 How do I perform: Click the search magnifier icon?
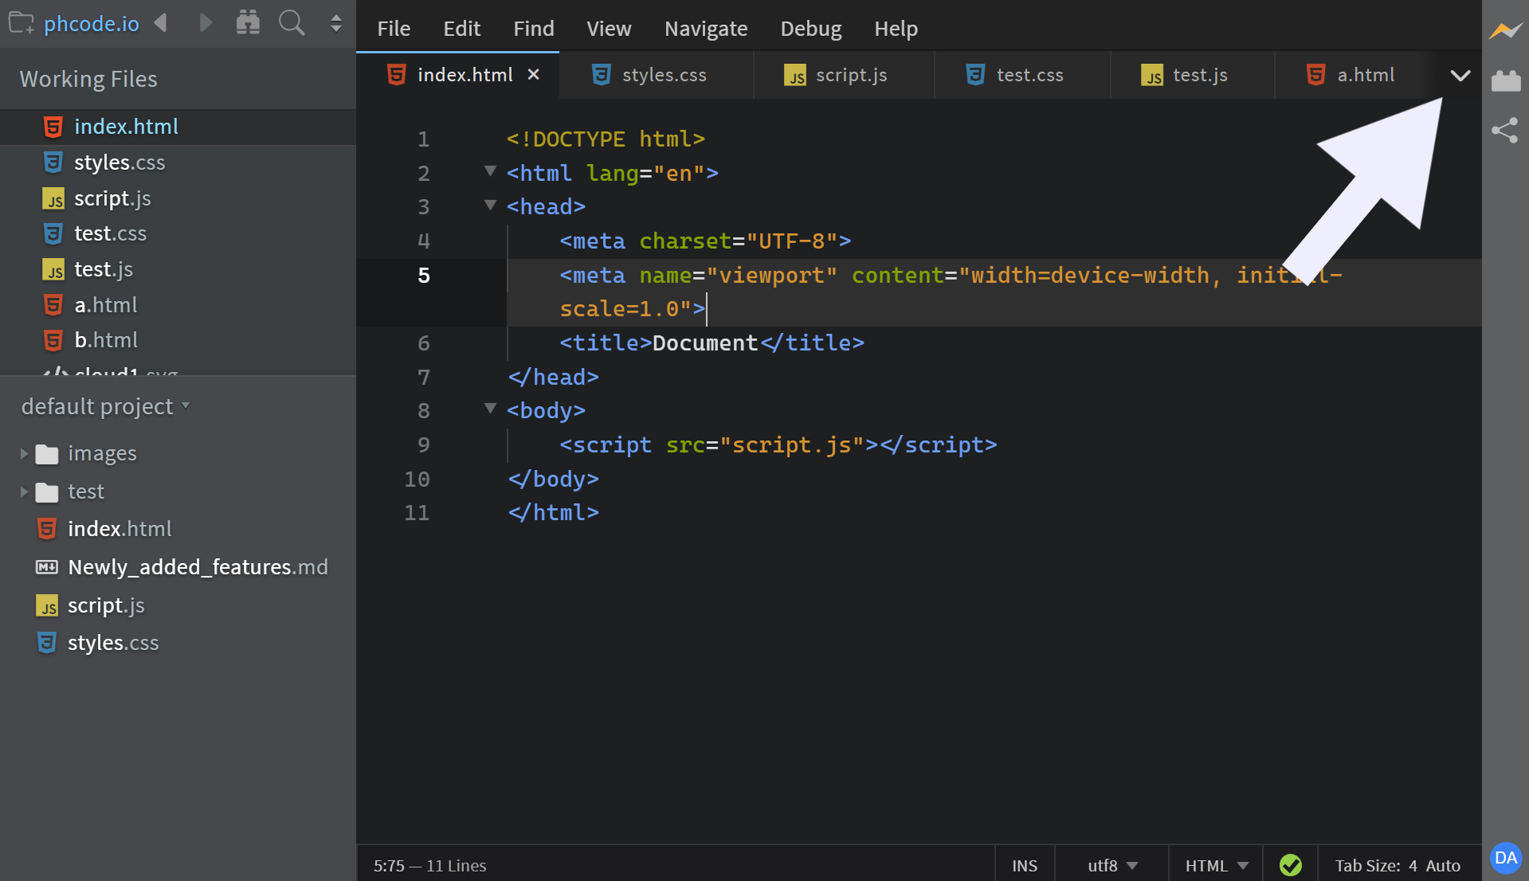coord(292,23)
